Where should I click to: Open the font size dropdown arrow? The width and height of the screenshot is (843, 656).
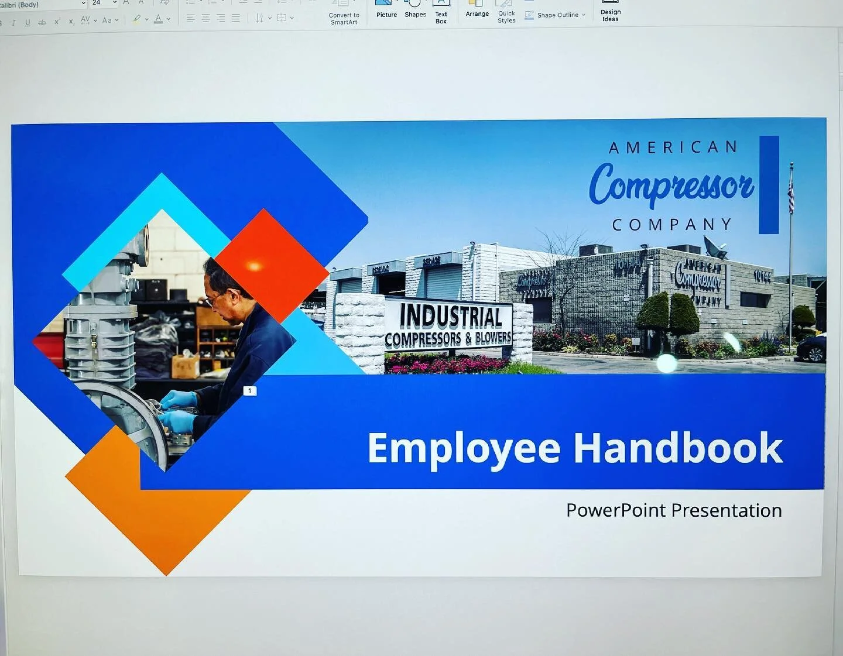pos(114,3)
